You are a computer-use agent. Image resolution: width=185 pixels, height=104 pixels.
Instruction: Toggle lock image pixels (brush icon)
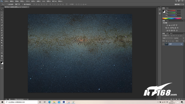coord(169,41)
